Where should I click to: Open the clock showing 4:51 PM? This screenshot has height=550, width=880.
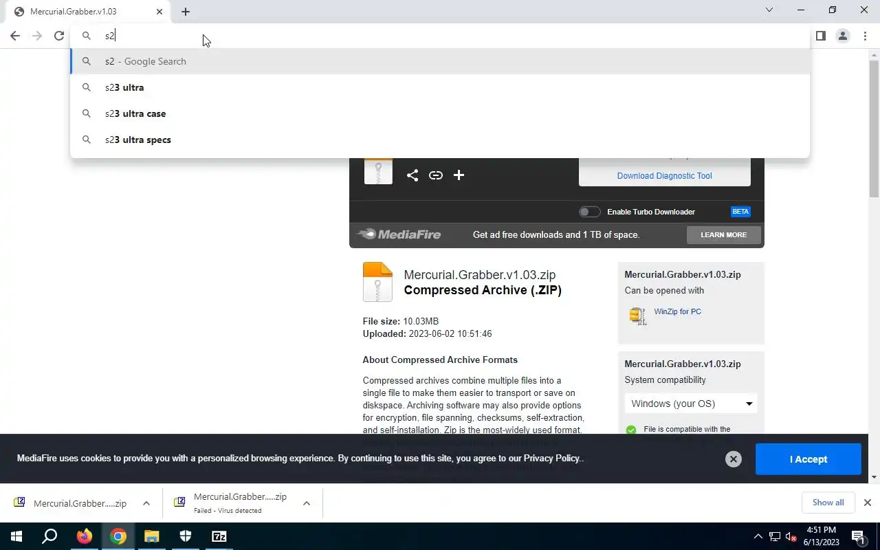(x=821, y=536)
